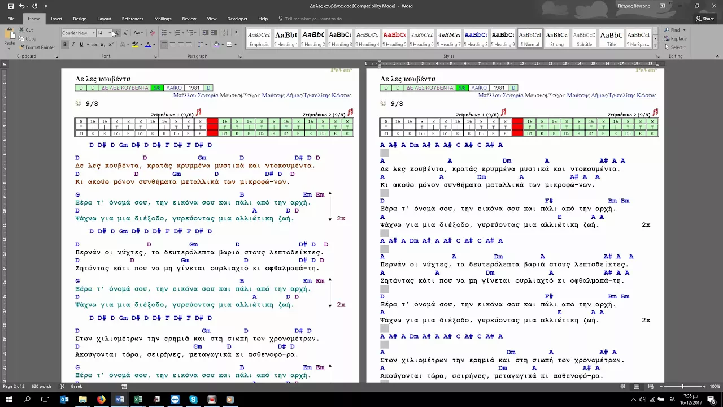Adjust the zoom slider in status bar
The width and height of the screenshot is (723, 407).
point(682,387)
